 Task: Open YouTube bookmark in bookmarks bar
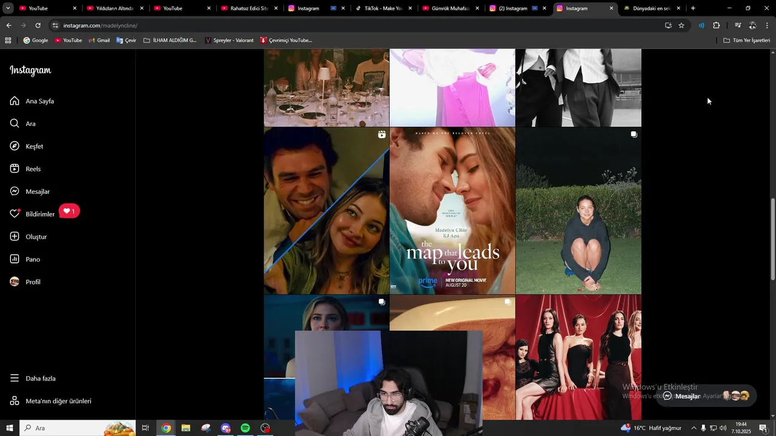click(69, 41)
